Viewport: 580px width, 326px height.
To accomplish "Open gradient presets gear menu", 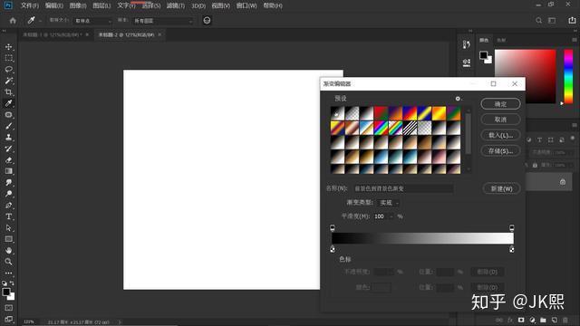I will click(x=459, y=99).
